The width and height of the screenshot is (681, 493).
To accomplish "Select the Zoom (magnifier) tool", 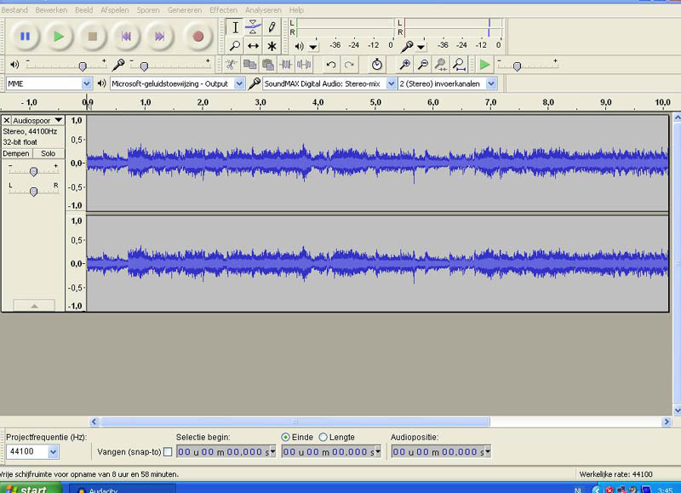I will coord(235,46).
